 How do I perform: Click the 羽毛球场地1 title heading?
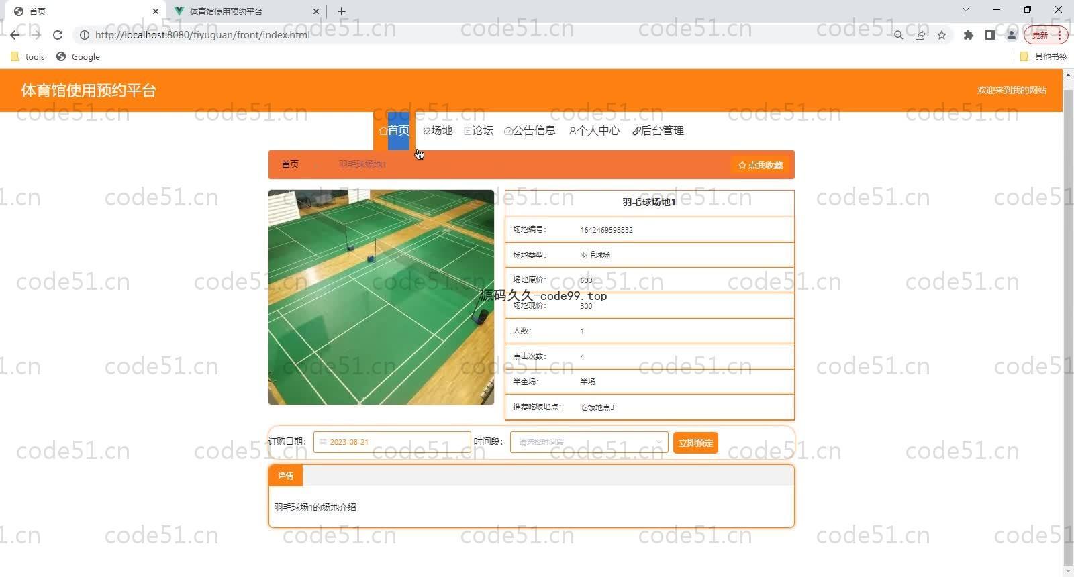pyautogui.click(x=649, y=202)
